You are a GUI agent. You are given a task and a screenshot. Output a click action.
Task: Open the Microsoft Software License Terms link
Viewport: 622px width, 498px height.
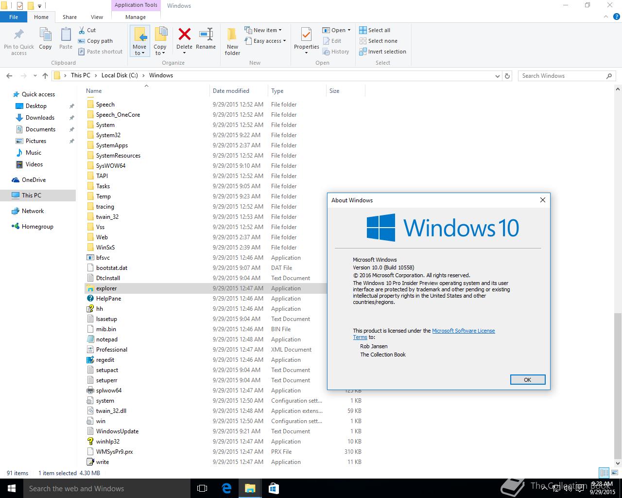pyautogui.click(x=424, y=334)
